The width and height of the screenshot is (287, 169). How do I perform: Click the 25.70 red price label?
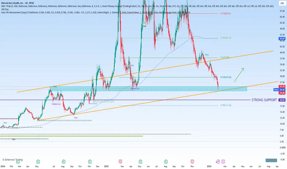pos(282,87)
